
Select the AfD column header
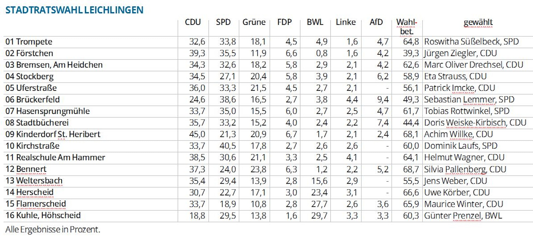pyautogui.click(x=376, y=22)
